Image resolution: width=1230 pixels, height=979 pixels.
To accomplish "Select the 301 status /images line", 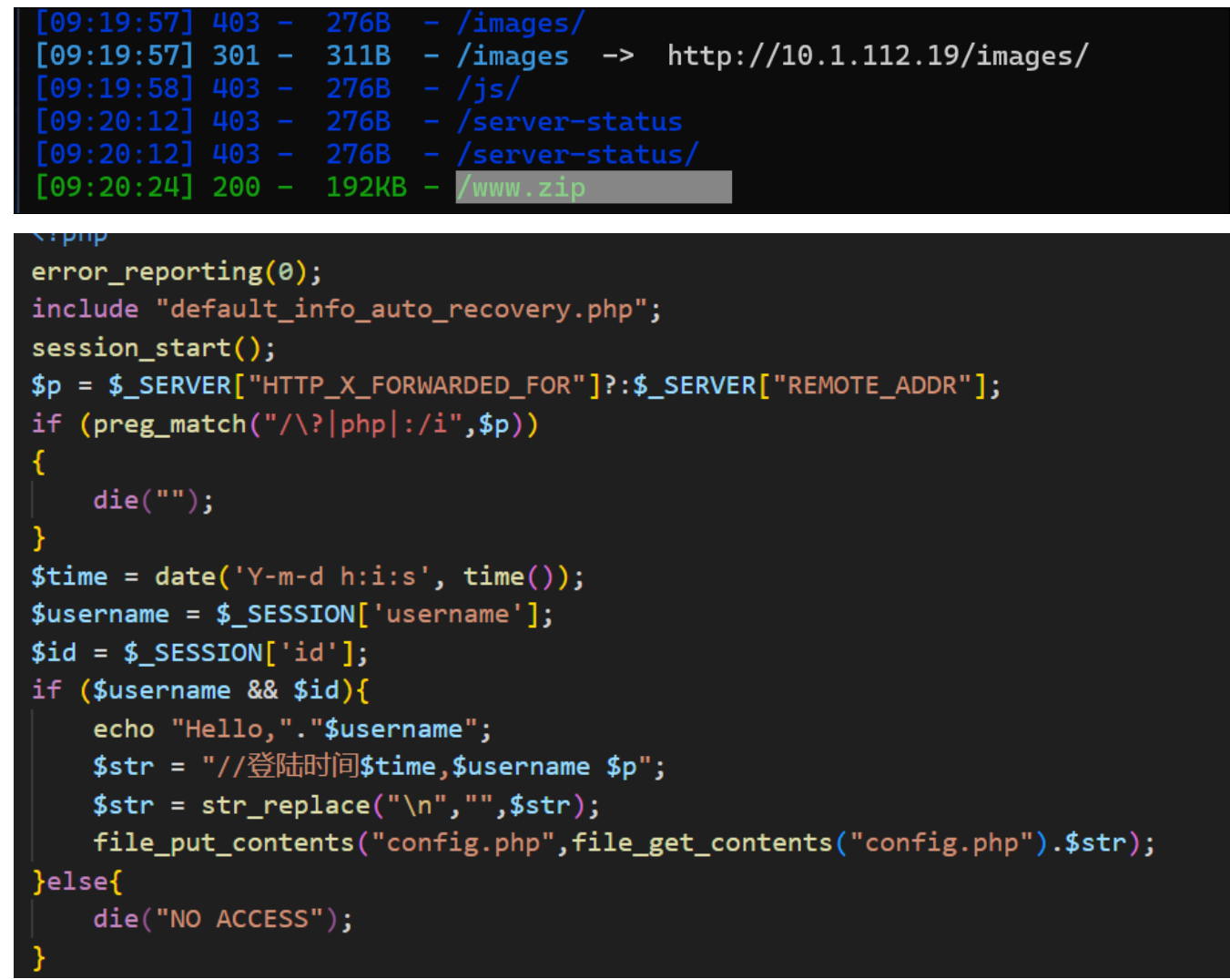I will click(561, 56).
